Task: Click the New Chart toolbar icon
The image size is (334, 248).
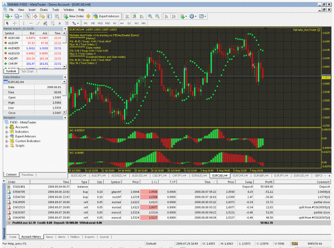Action: tap(7, 16)
